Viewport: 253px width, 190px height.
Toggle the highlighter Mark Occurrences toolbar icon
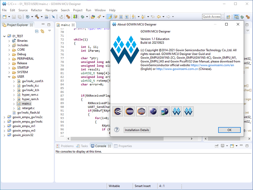pyautogui.click(x=110, y=17)
